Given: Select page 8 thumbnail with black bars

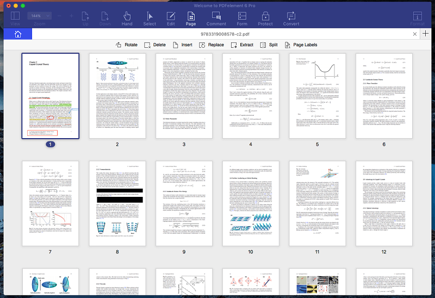Looking at the screenshot, I should pos(117,203).
